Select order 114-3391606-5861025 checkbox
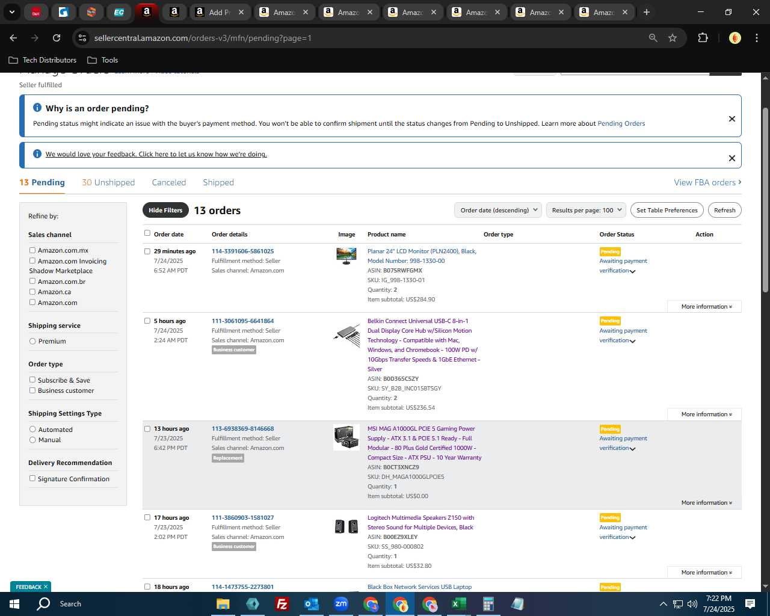Viewport: 770px width, 616px height. [147, 251]
